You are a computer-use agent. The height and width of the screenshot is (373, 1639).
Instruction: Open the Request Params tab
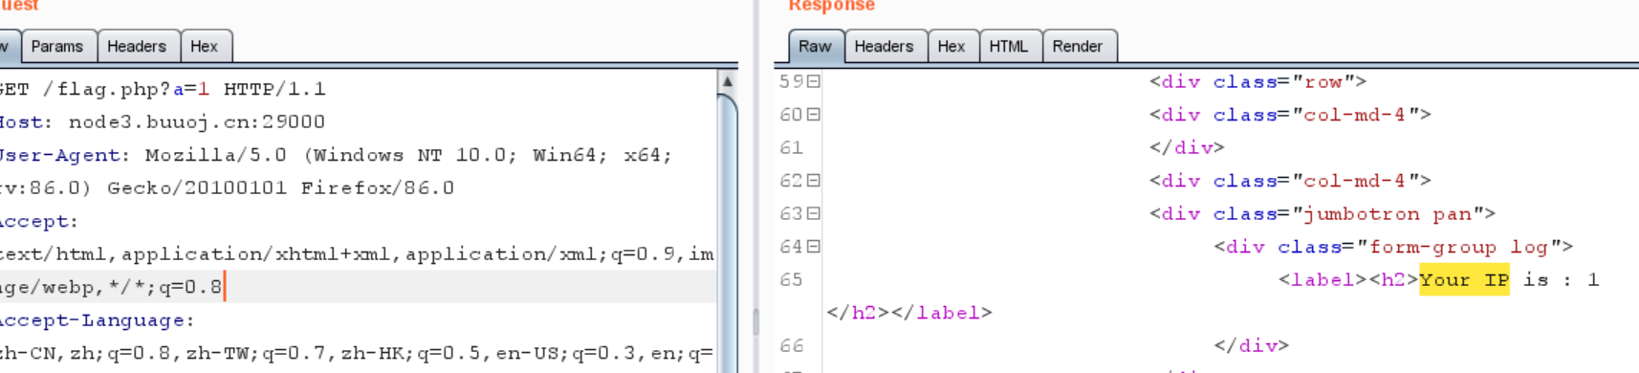pos(56,46)
